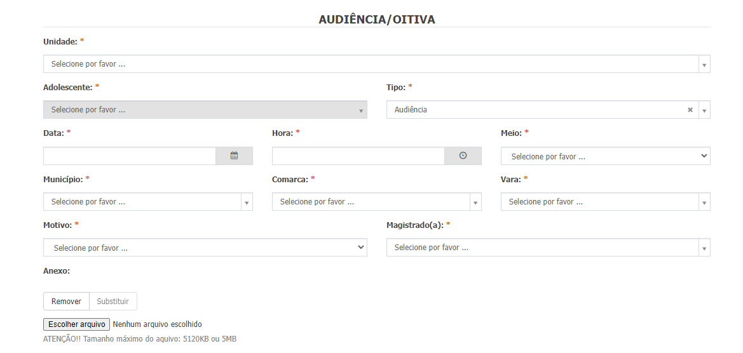Open the calendar icon beside Data field
This screenshot has height=353, width=743.
click(x=234, y=156)
